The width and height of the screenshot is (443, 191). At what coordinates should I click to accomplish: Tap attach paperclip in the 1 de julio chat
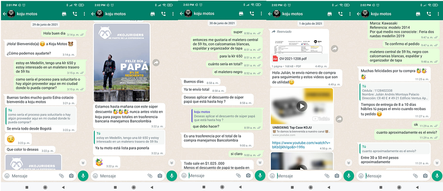pos(327,176)
